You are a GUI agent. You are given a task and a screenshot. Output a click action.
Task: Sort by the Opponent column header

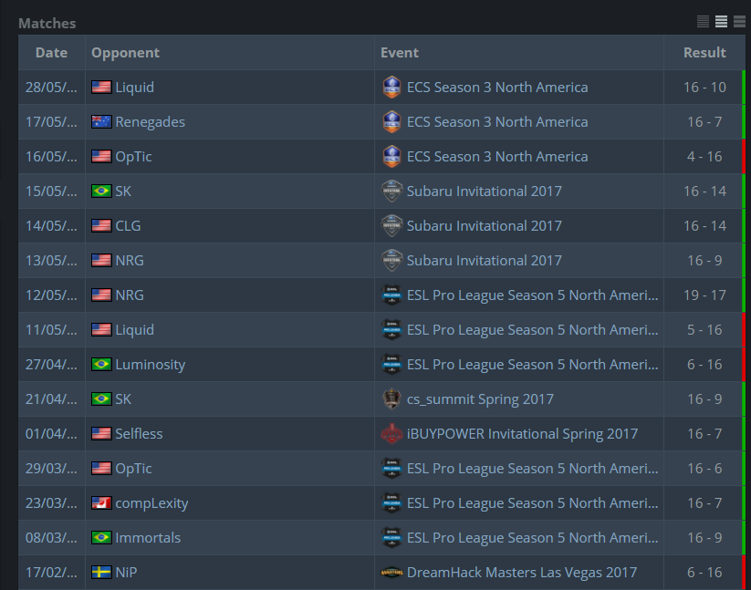tap(126, 53)
